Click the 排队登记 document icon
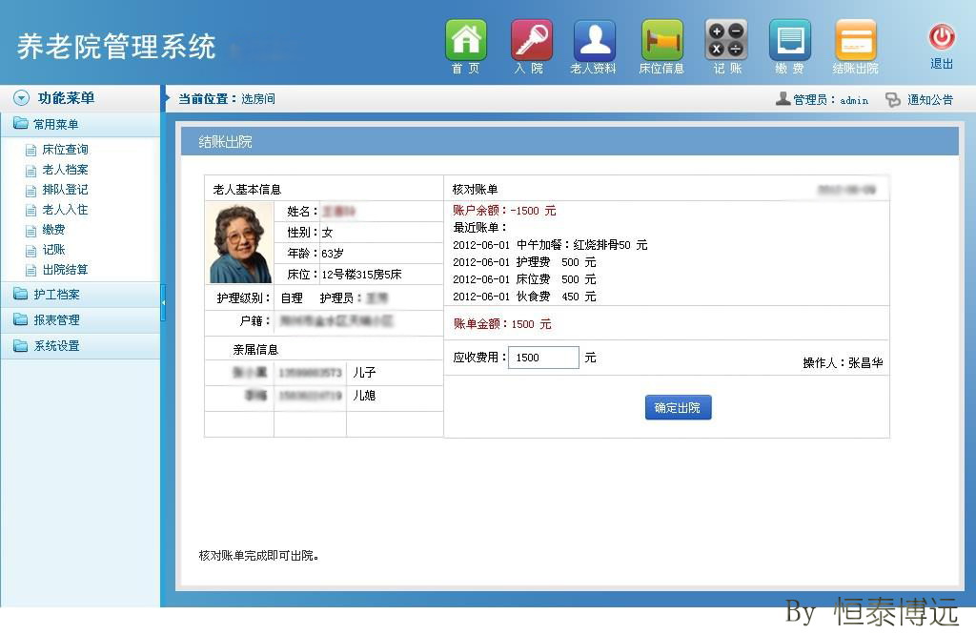This screenshot has width=976, height=635. pyautogui.click(x=30, y=191)
